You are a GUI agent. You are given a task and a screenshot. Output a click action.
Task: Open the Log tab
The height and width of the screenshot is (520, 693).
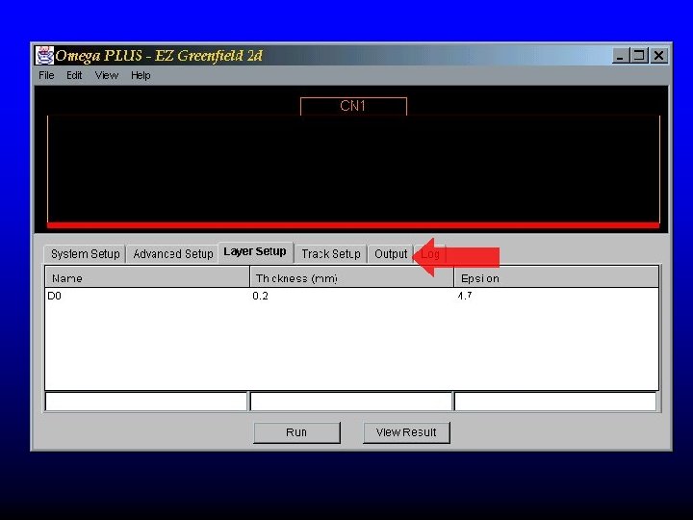430,254
